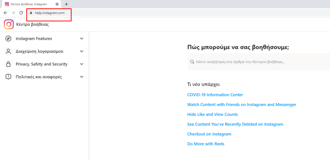Close the Κέντρο βοήθειας Instagram tab
Image resolution: width=330 pixels, height=160 pixels.
(x=57, y=4)
